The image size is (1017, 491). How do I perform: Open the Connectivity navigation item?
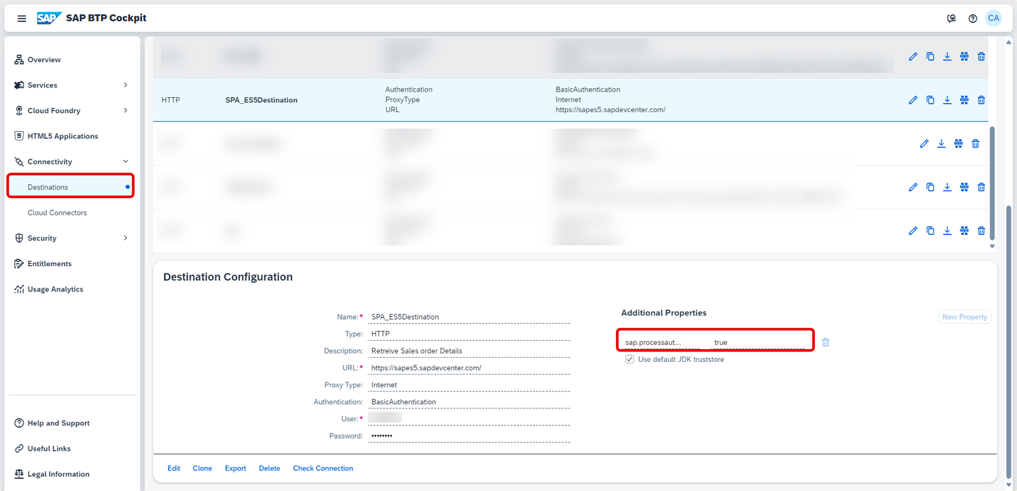pyautogui.click(x=71, y=162)
